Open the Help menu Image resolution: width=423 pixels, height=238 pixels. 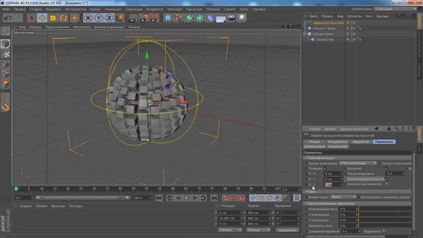(x=259, y=9)
